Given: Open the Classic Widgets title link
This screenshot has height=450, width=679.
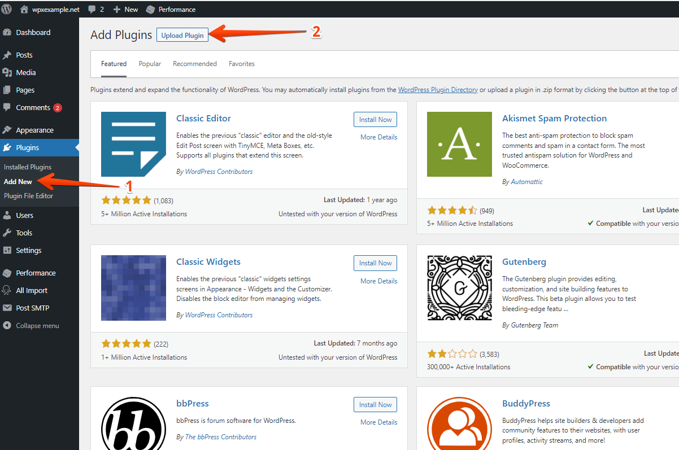Looking at the screenshot, I should [x=208, y=262].
